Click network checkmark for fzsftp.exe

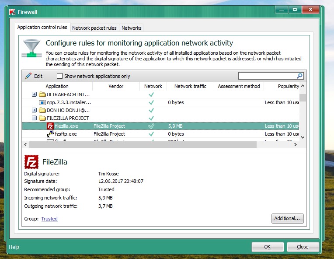(x=151, y=134)
